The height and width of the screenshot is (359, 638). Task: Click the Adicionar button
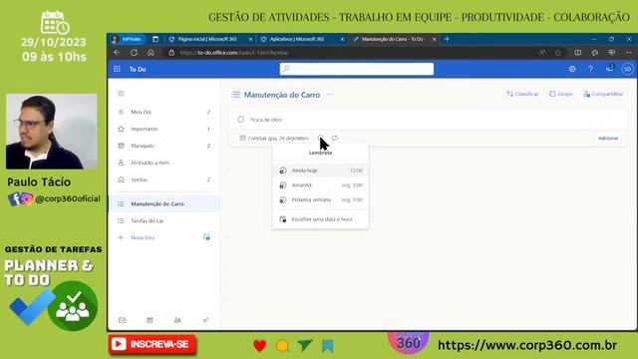point(608,139)
